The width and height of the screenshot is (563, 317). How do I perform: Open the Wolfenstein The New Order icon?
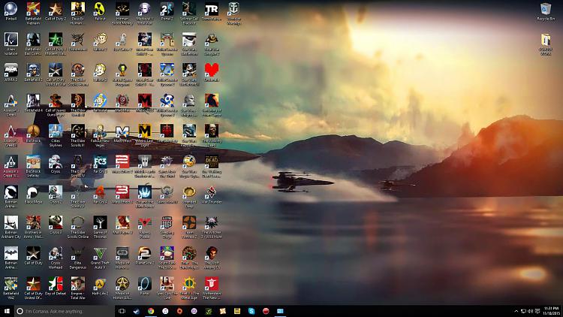point(212,288)
